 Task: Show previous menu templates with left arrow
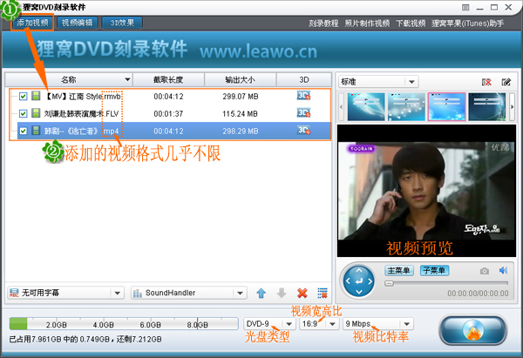(341, 106)
